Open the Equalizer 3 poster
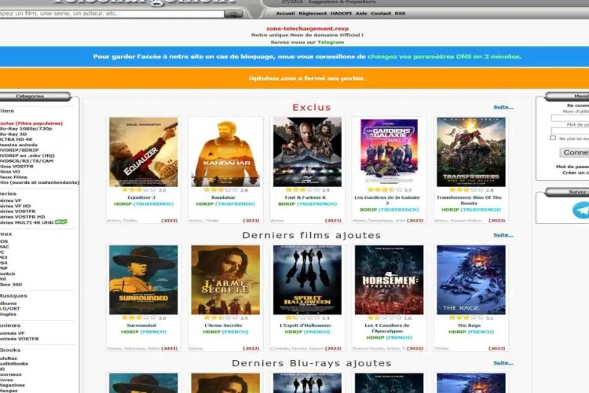This screenshot has width=589, height=393. [x=144, y=152]
